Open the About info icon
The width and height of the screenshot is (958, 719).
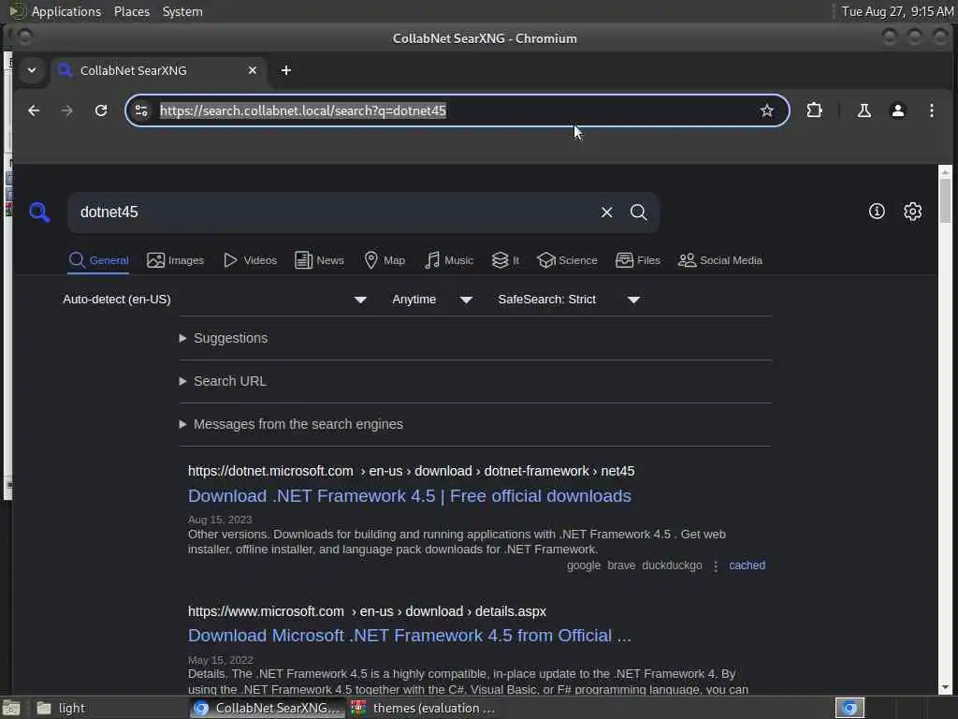coord(877,212)
